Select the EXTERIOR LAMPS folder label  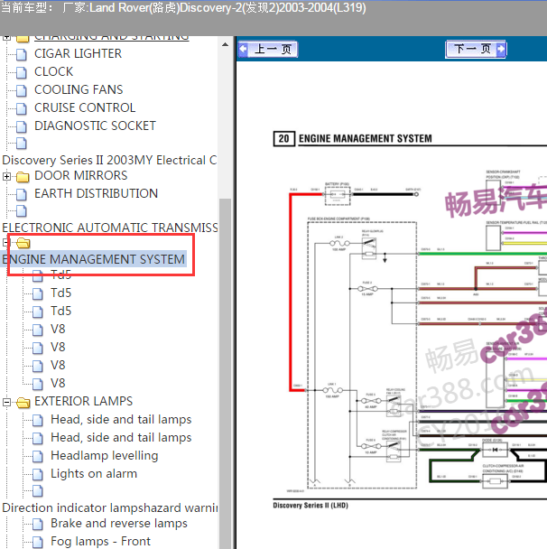coord(84,401)
